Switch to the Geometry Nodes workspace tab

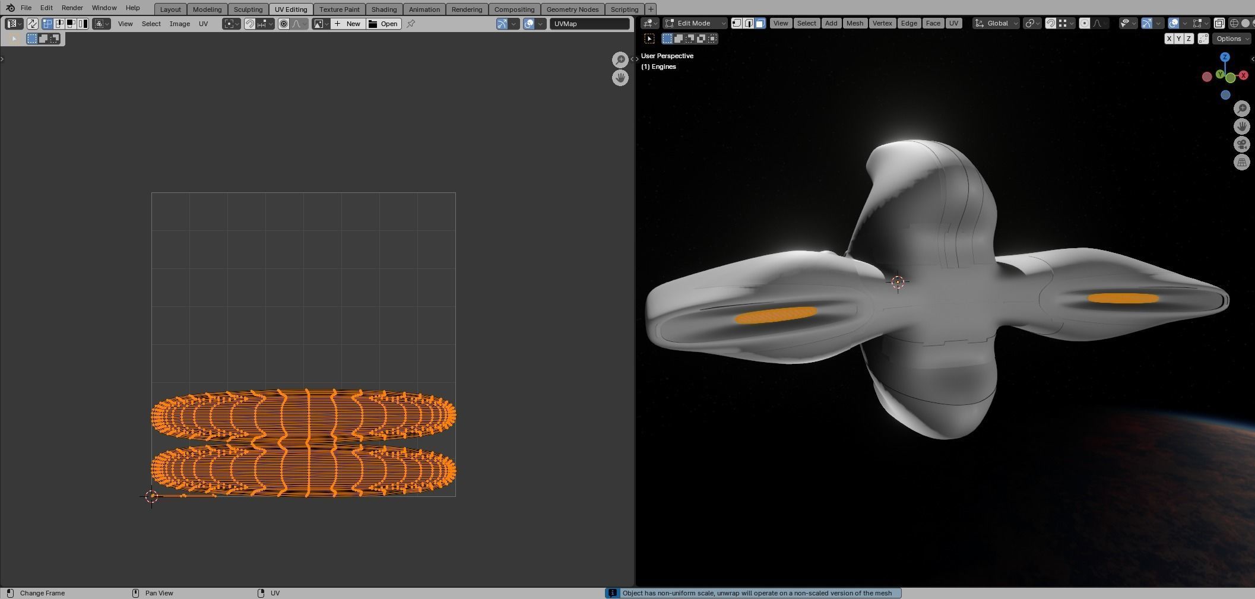pyautogui.click(x=572, y=9)
